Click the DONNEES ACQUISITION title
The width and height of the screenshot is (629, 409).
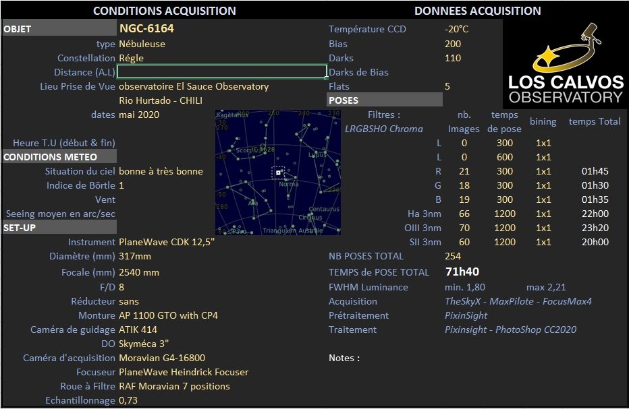click(477, 11)
